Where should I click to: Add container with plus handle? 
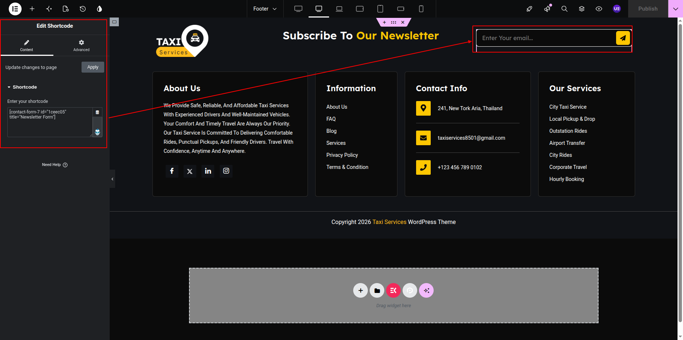coord(384,22)
